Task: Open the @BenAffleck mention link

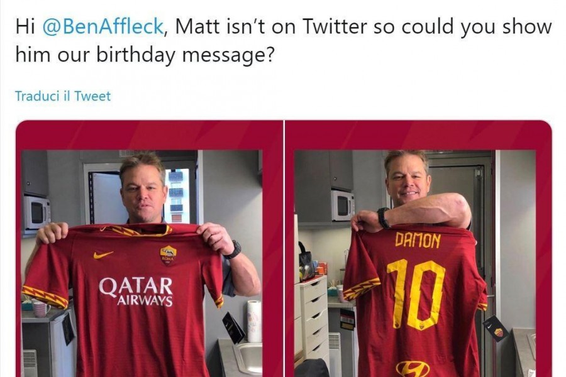Action: (103, 27)
